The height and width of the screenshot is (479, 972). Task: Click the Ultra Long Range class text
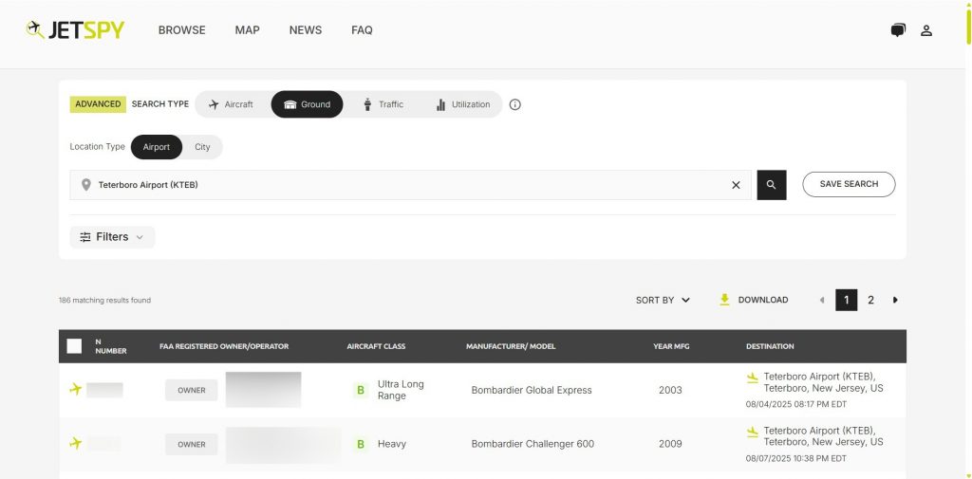pos(401,390)
